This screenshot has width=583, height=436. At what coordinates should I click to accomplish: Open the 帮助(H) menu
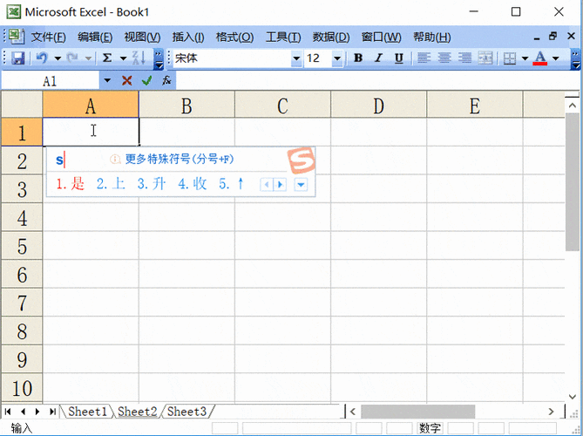[432, 37]
